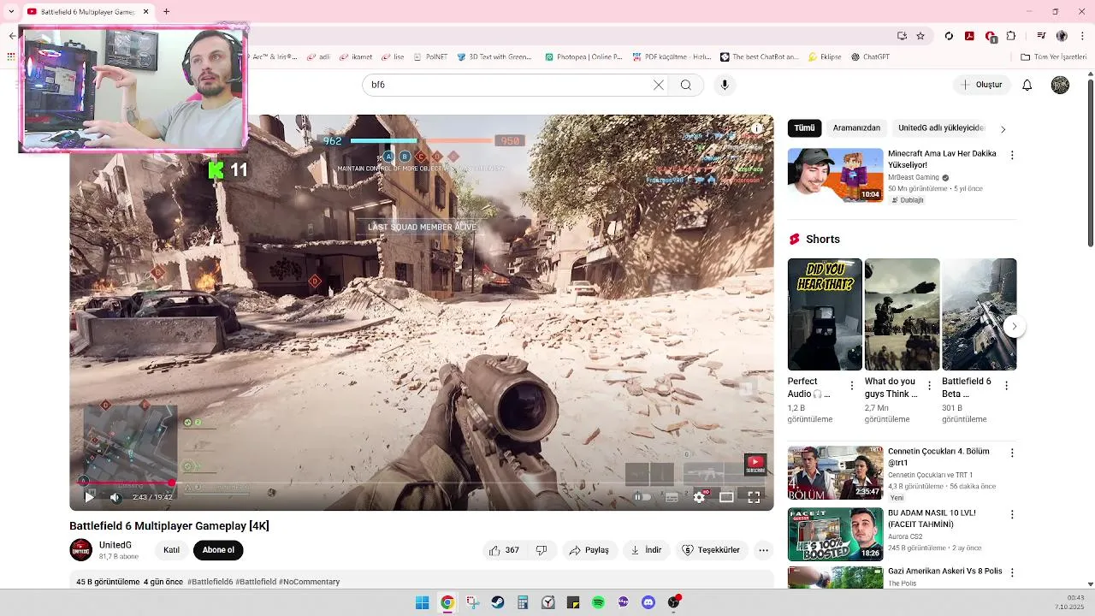Clear the search box text
The width and height of the screenshot is (1095, 616).
658,85
